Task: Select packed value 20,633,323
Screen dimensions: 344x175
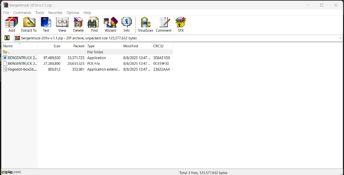Action: 76,63
